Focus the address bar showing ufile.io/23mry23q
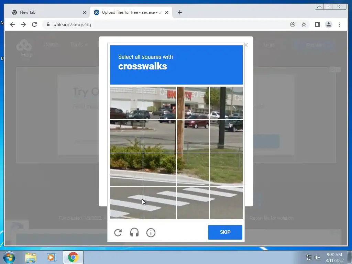This screenshot has width=352, height=264. [x=166, y=24]
